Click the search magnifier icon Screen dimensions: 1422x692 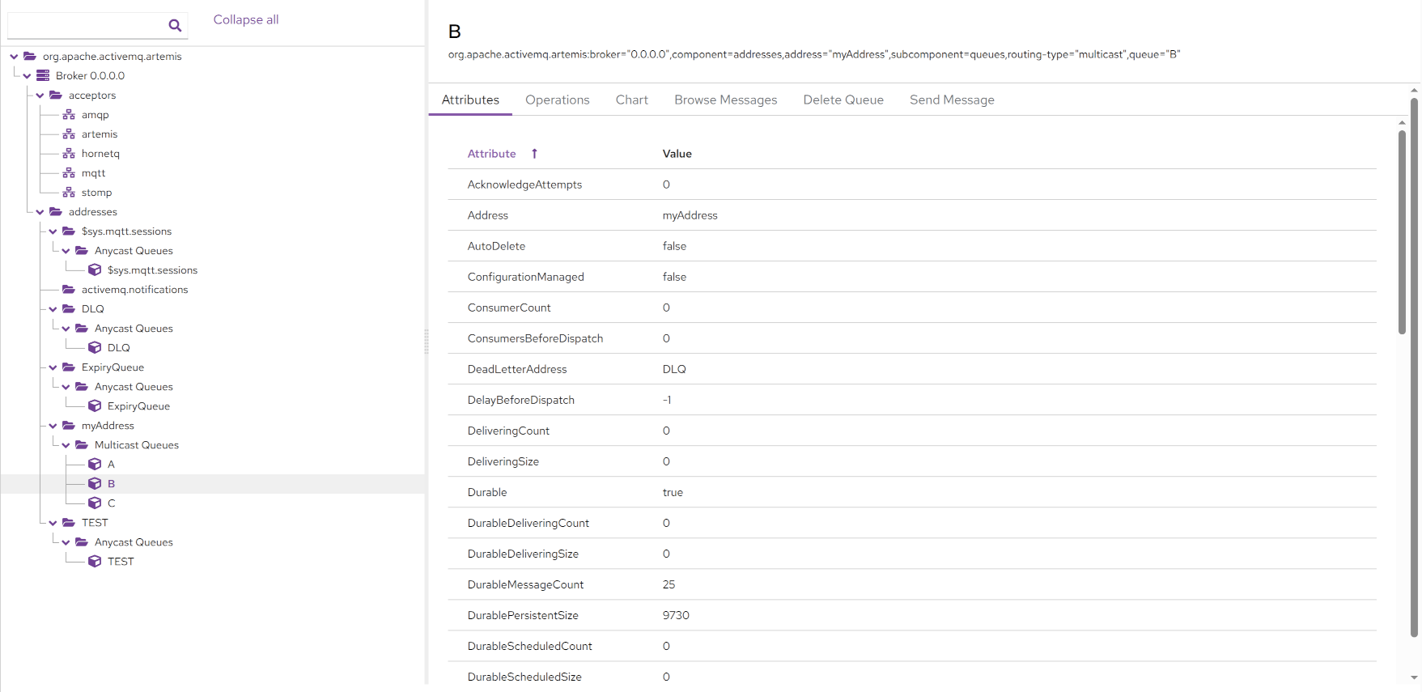(175, 25)
